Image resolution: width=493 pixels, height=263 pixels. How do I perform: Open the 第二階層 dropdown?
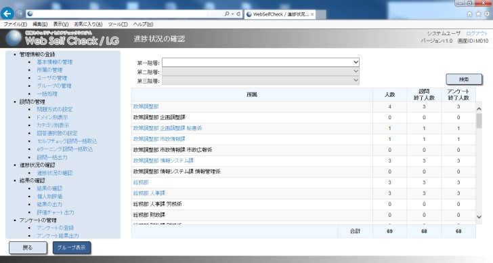click(x=261, y=71)
